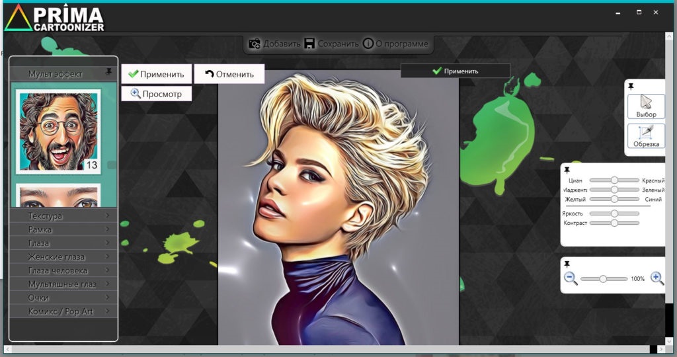
Task: Click the cartoonized portrait image
Action: pyautogui.click(x=338, y=207)
